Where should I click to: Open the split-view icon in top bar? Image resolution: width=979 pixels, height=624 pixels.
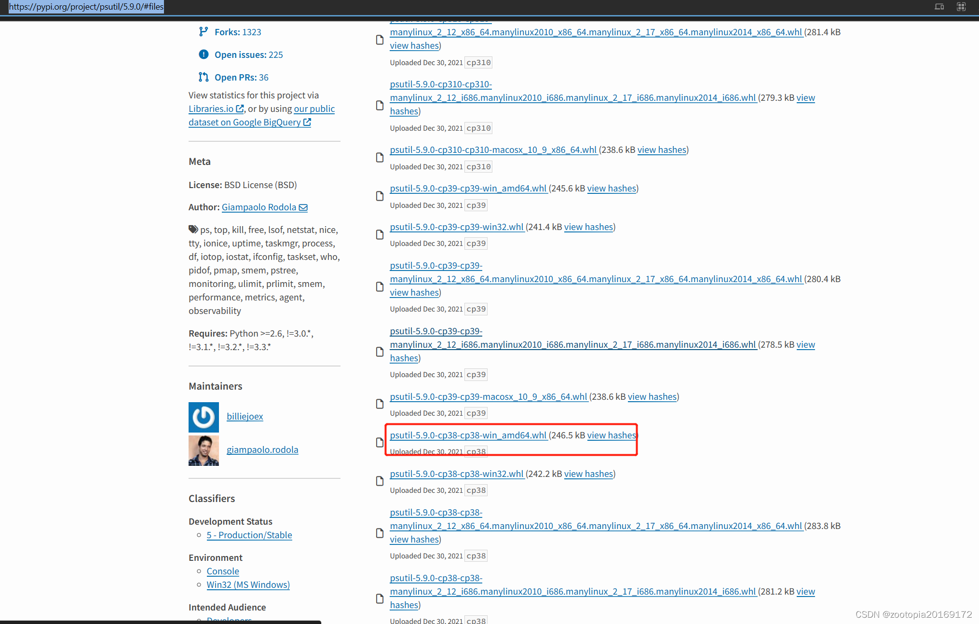pos(939,7)
